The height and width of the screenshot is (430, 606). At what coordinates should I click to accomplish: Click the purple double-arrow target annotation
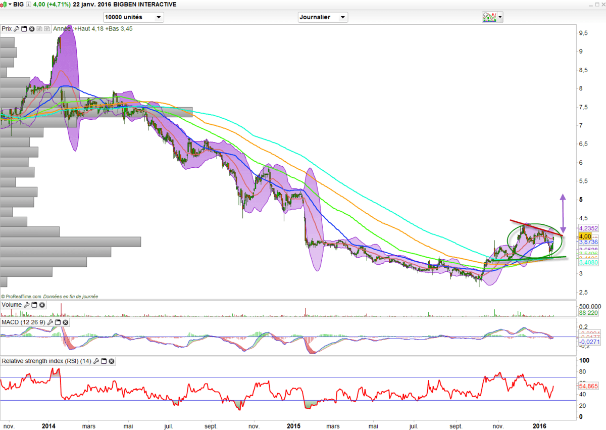coord(563,214)
